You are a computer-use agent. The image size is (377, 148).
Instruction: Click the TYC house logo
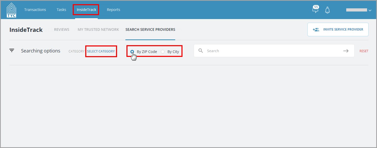point(11,10)
